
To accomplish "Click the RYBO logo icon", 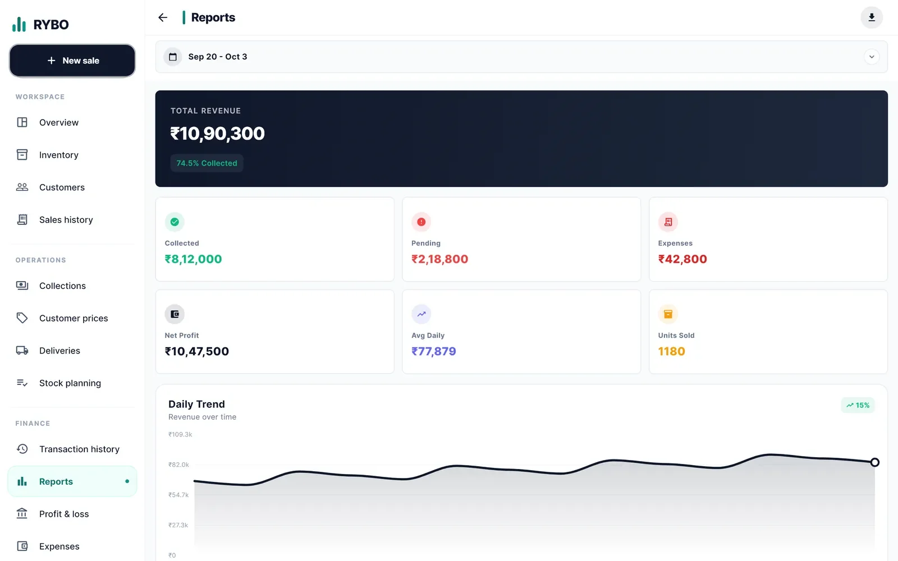I will 19,24.
